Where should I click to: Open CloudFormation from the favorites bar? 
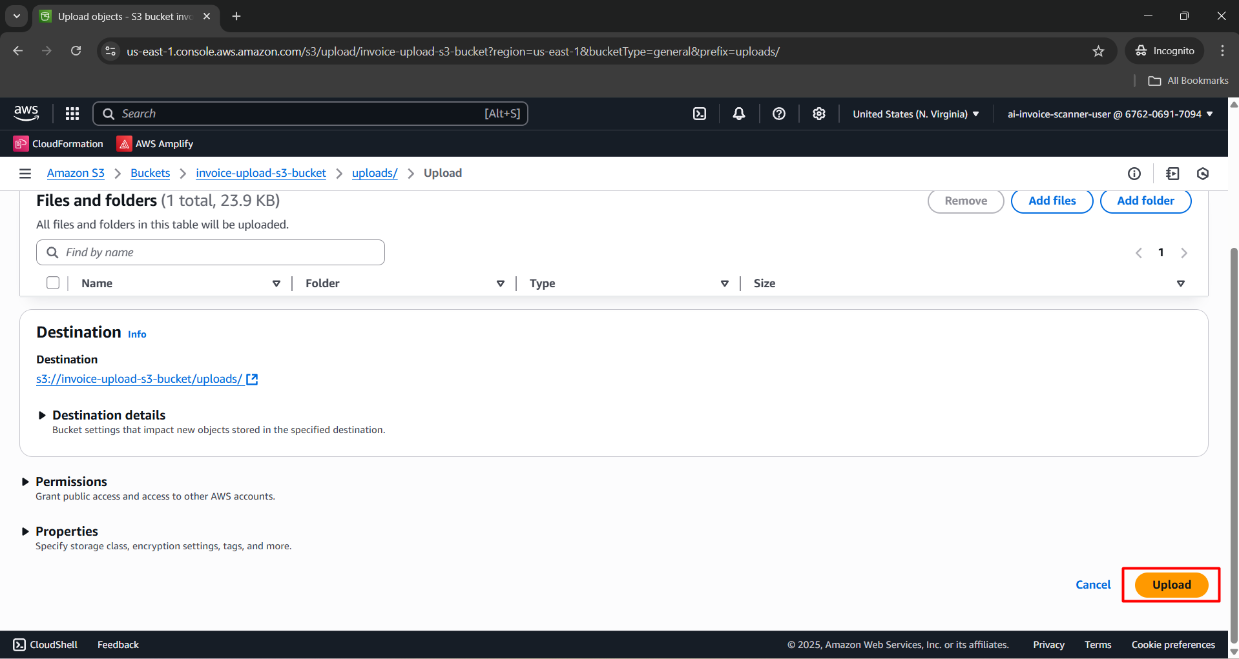[x=57, y=143]
